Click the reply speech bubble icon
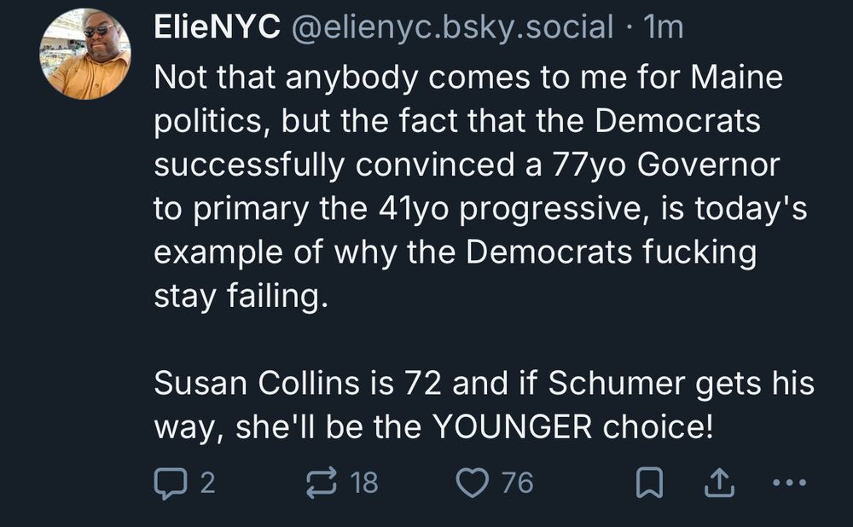Viewport: 853px width, 527px height. click(168, 484)
